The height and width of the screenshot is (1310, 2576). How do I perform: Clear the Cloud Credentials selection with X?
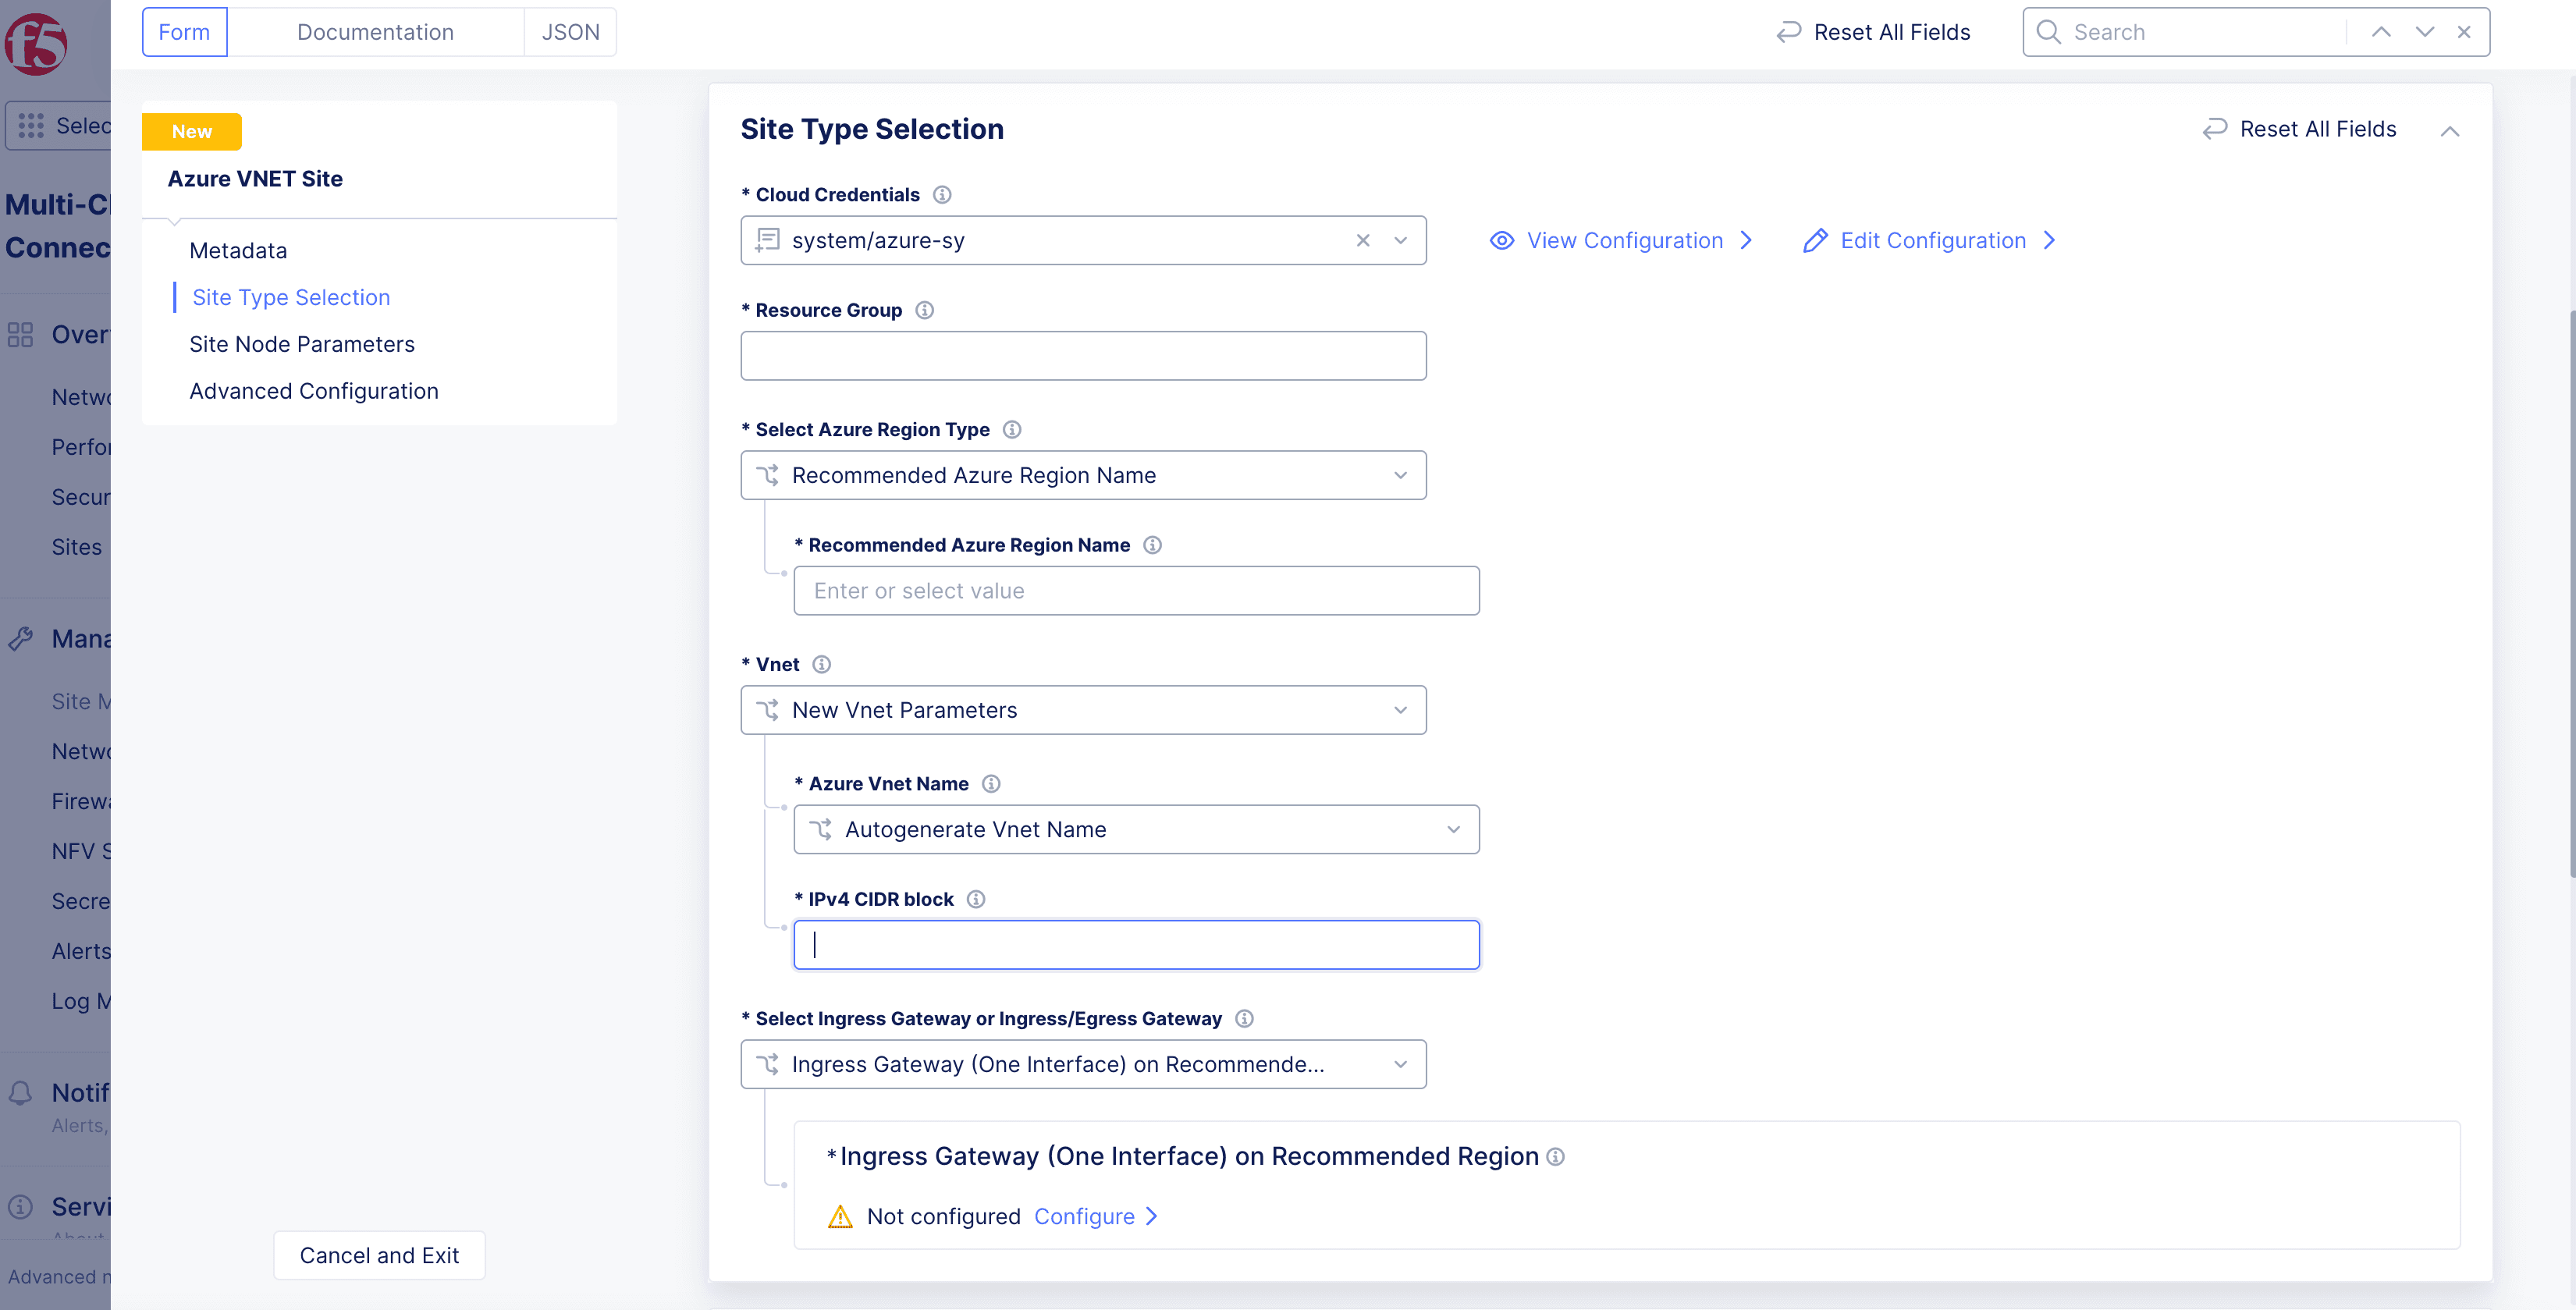pos(1363,240)
